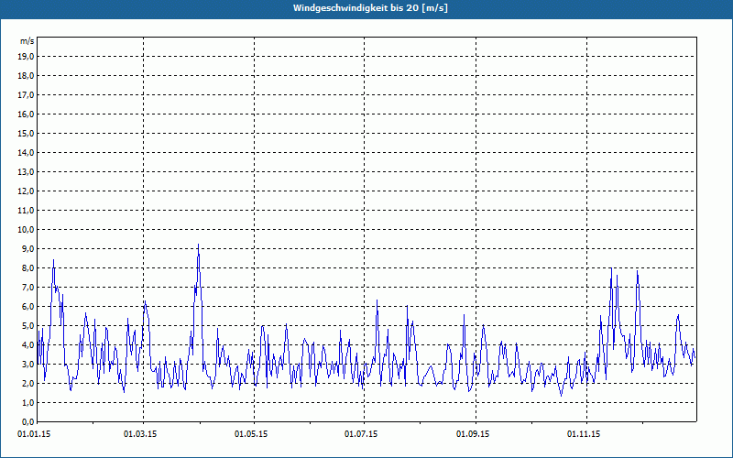Select the 0,0 y-axis label
The image size is (733, 458).
pos(28,421)
